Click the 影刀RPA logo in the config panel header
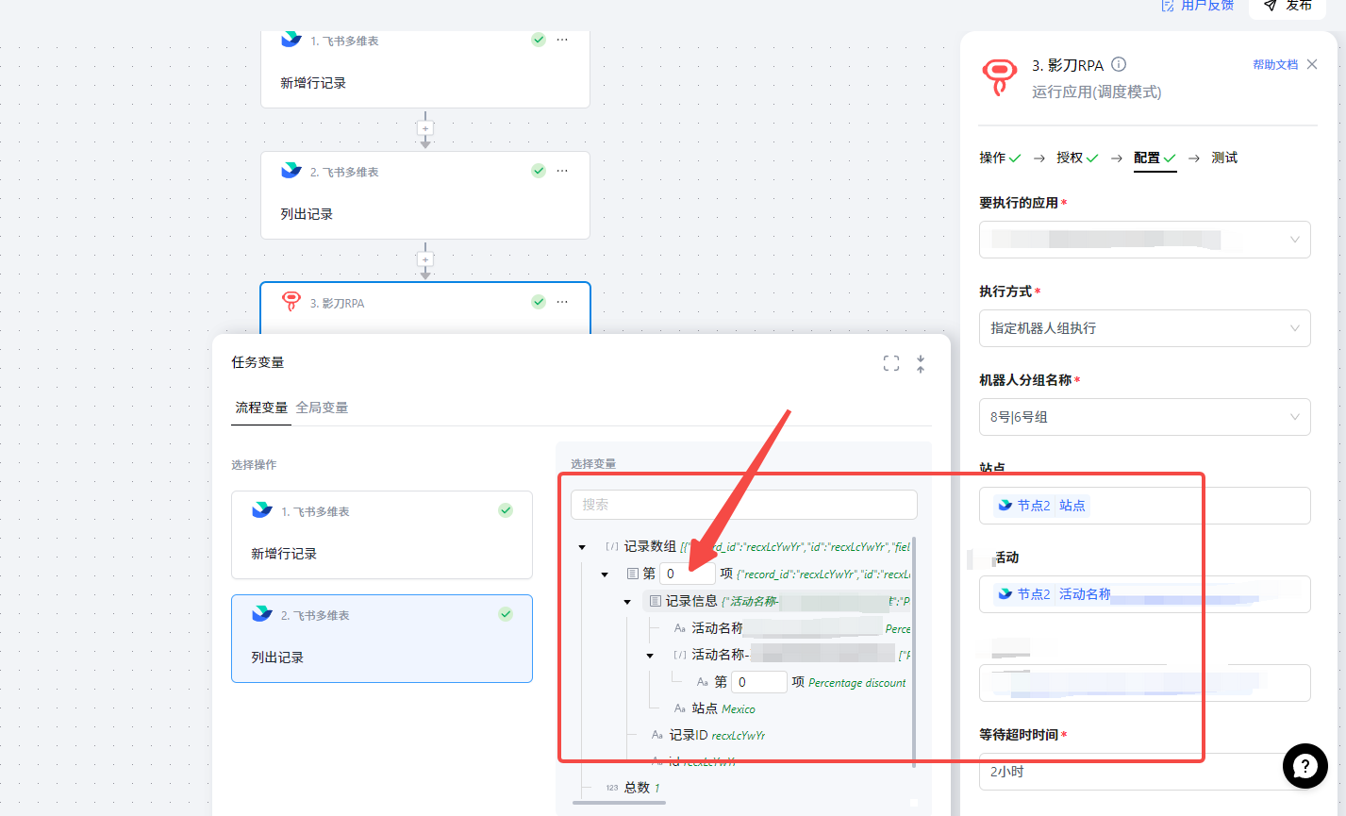 click(1000, 76)
